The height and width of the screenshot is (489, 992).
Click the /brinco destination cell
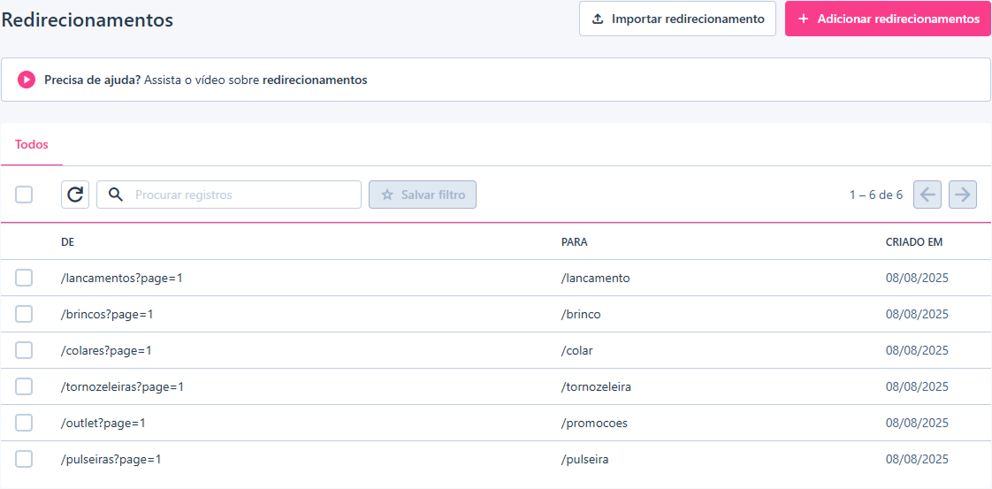point(581,314)
